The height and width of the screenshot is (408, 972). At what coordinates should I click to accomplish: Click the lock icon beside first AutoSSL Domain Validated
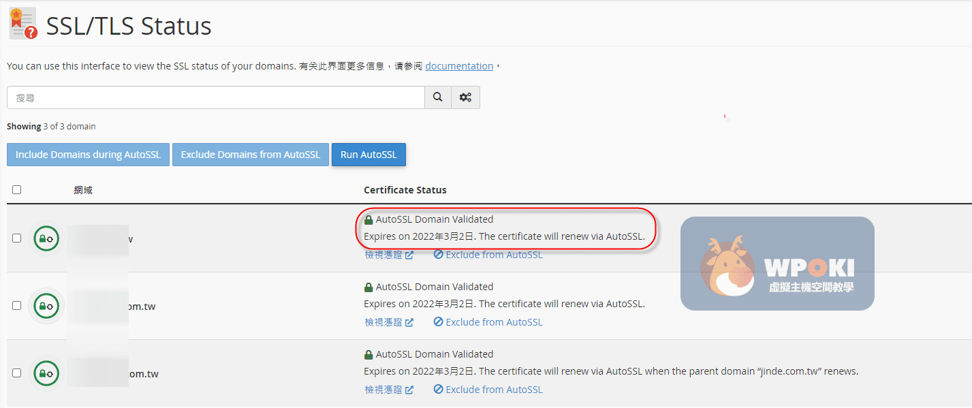pyautogui.click(x=369, y=220)
